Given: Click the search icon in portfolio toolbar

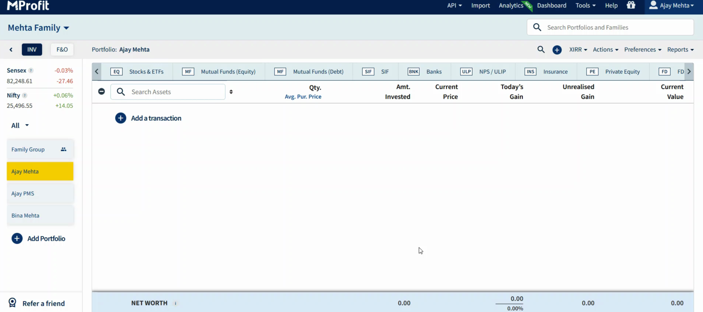Looking at the screenshot, I should click(541, 50).
